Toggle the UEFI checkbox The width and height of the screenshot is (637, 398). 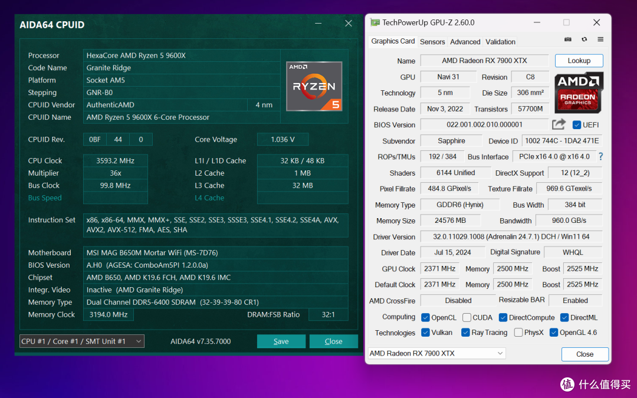coord(576,124)
